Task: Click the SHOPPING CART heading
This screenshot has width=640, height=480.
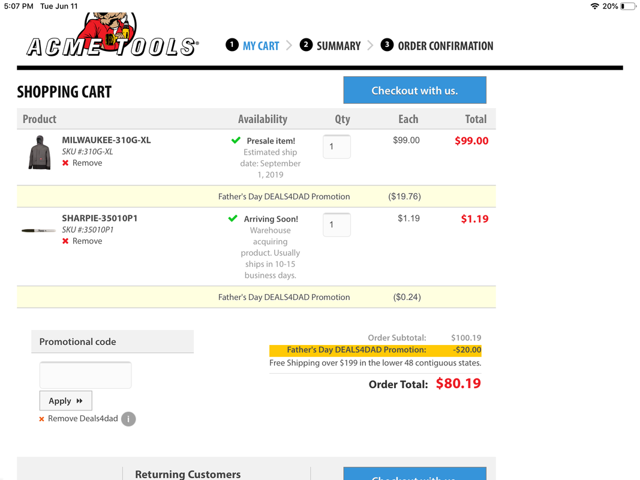Action: pos(64,92)
